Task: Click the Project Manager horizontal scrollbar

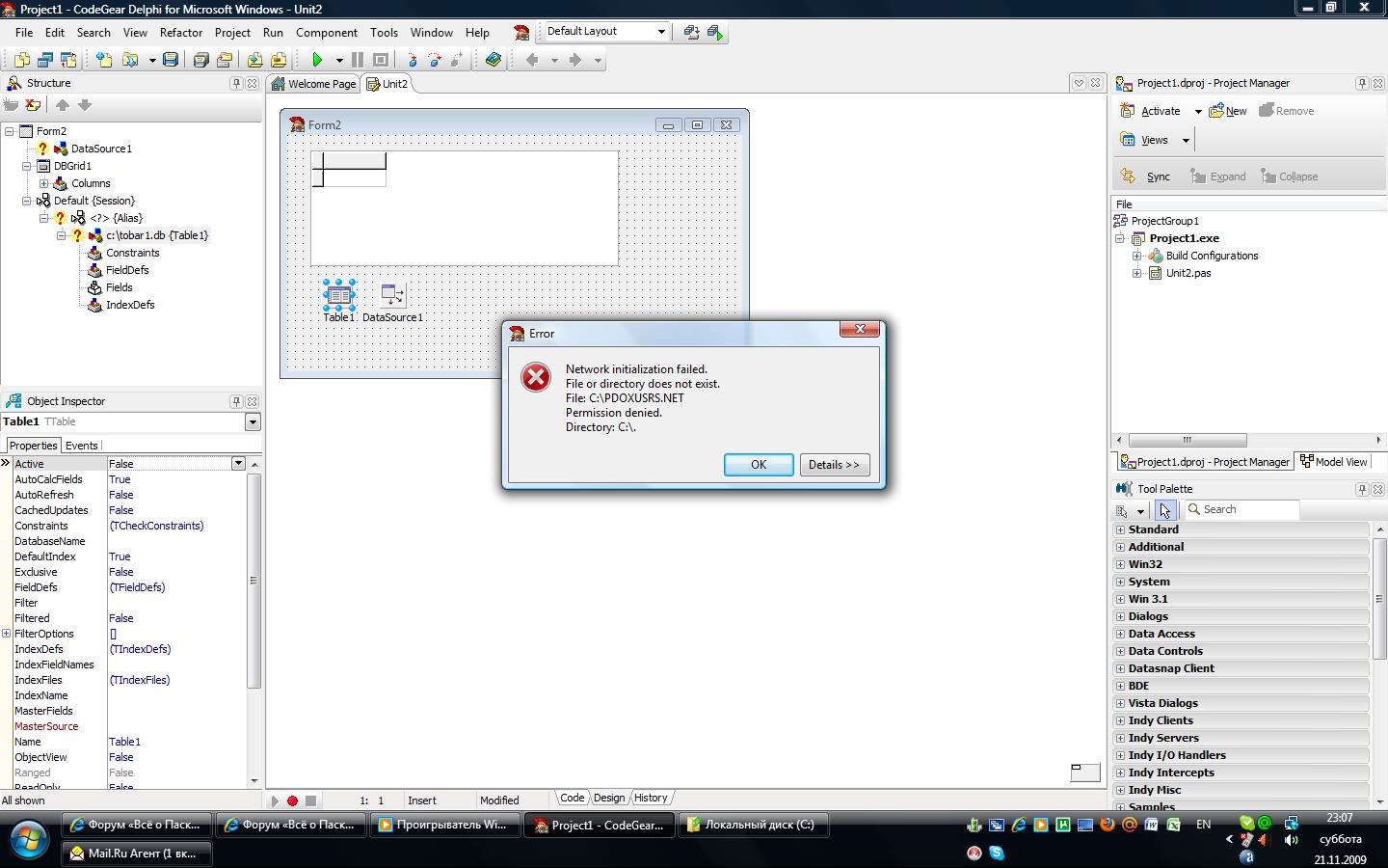Action: [x=1187, y=440]
